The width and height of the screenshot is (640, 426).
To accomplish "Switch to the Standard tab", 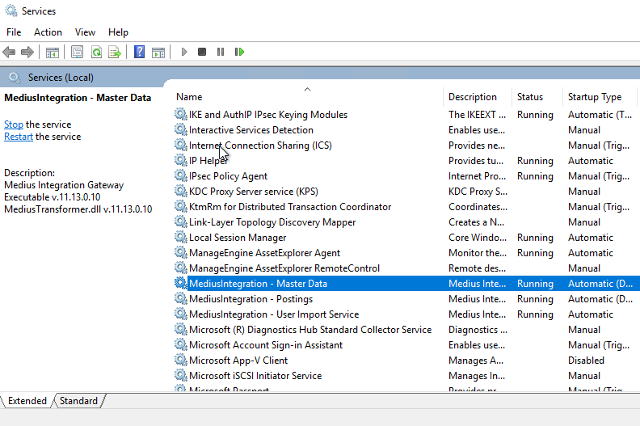I will click(78, 401).
